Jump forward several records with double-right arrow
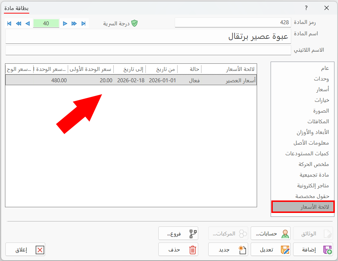This screenshot has height=261, width=338. (74, 24)
